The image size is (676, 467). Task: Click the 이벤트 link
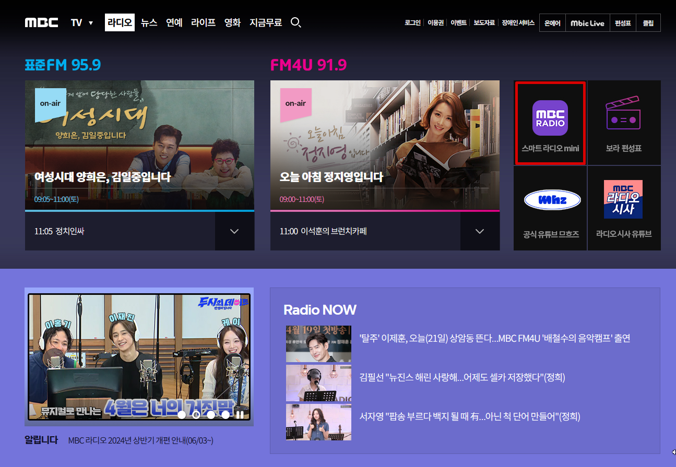[x=459, y=23]
